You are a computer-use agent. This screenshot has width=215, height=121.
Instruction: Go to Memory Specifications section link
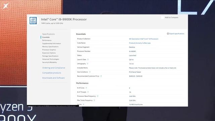click(50, 47)
